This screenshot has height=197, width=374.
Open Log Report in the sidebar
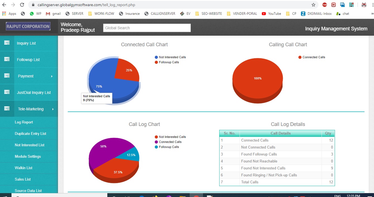(24, 122)
